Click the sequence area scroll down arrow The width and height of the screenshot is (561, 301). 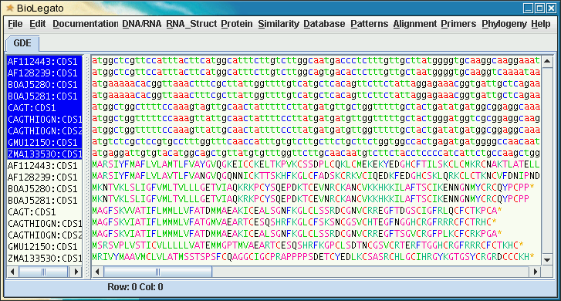[x=547, y=260]
